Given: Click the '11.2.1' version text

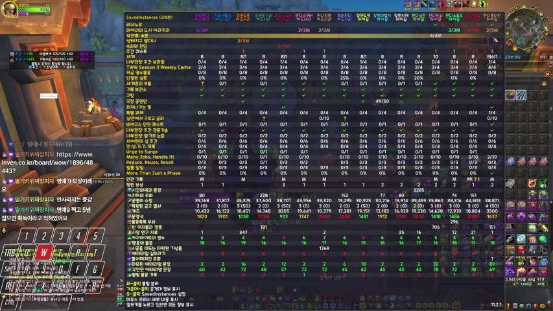Looking at the screenshot, I should point(496,305).
